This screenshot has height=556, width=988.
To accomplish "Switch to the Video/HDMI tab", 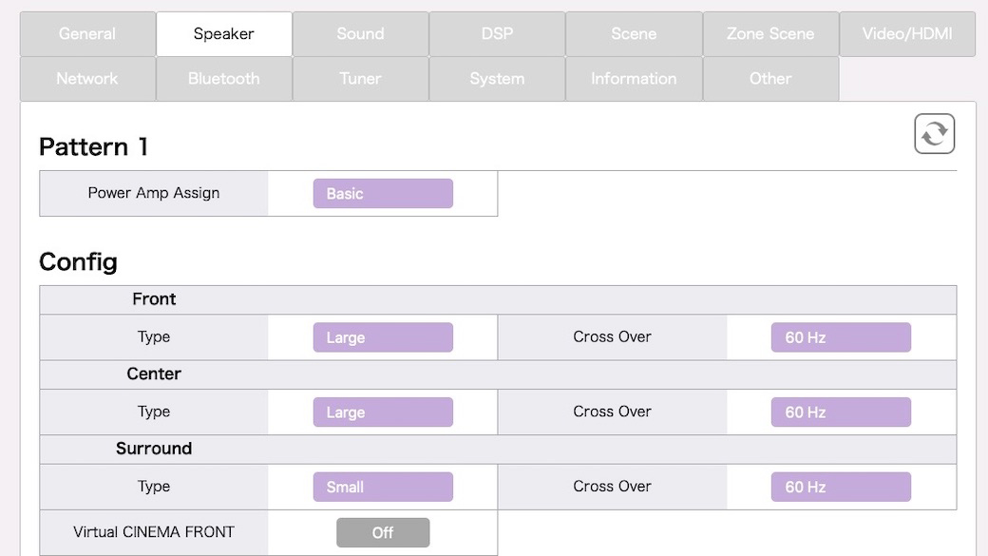I will pyautogui.click(x=907, y=34).
